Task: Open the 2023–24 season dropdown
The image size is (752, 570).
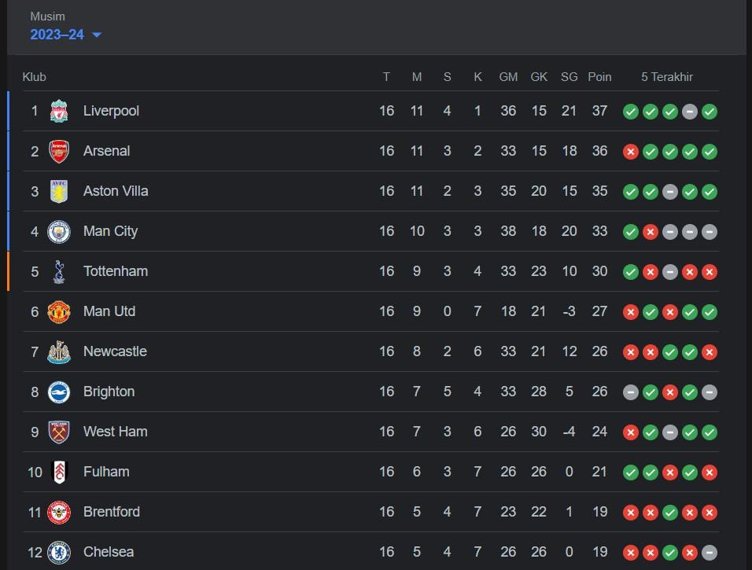Action: (66, 35)
